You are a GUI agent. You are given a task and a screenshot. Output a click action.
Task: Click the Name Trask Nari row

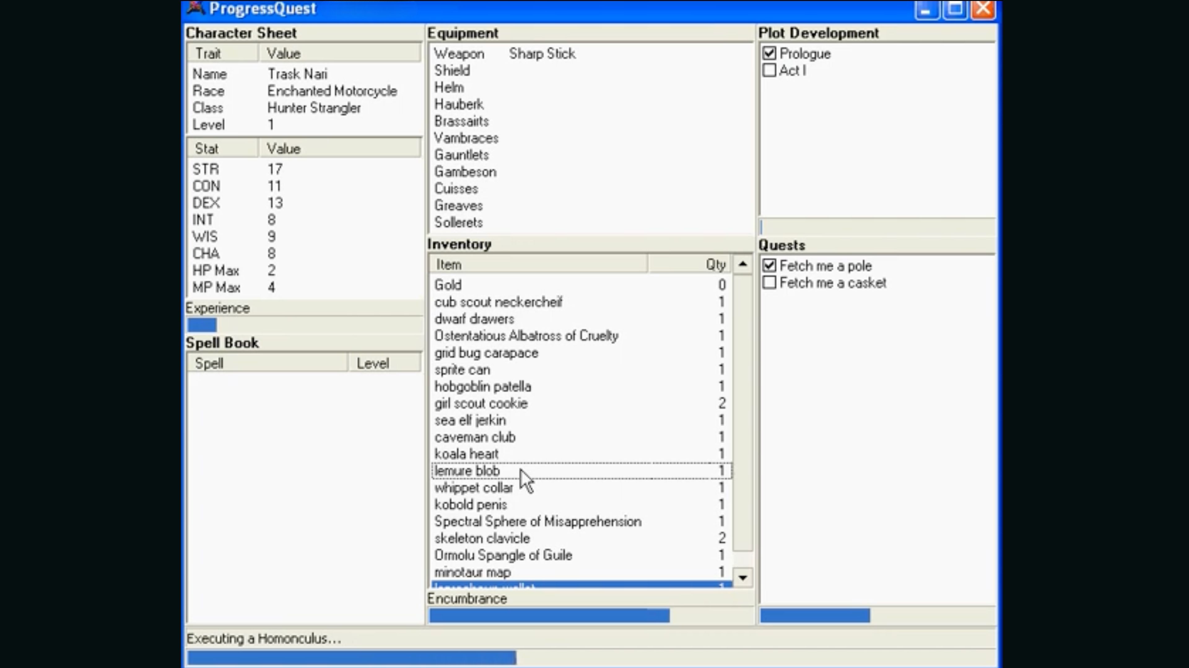[x=305, y=74]
